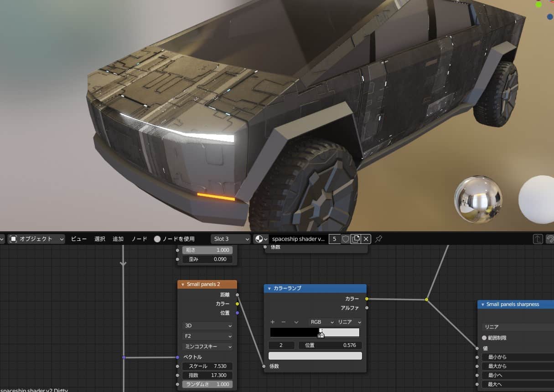Adjust the ランダムさ 1.000 slider
The image size is (554, 392).
coord(207,384)
